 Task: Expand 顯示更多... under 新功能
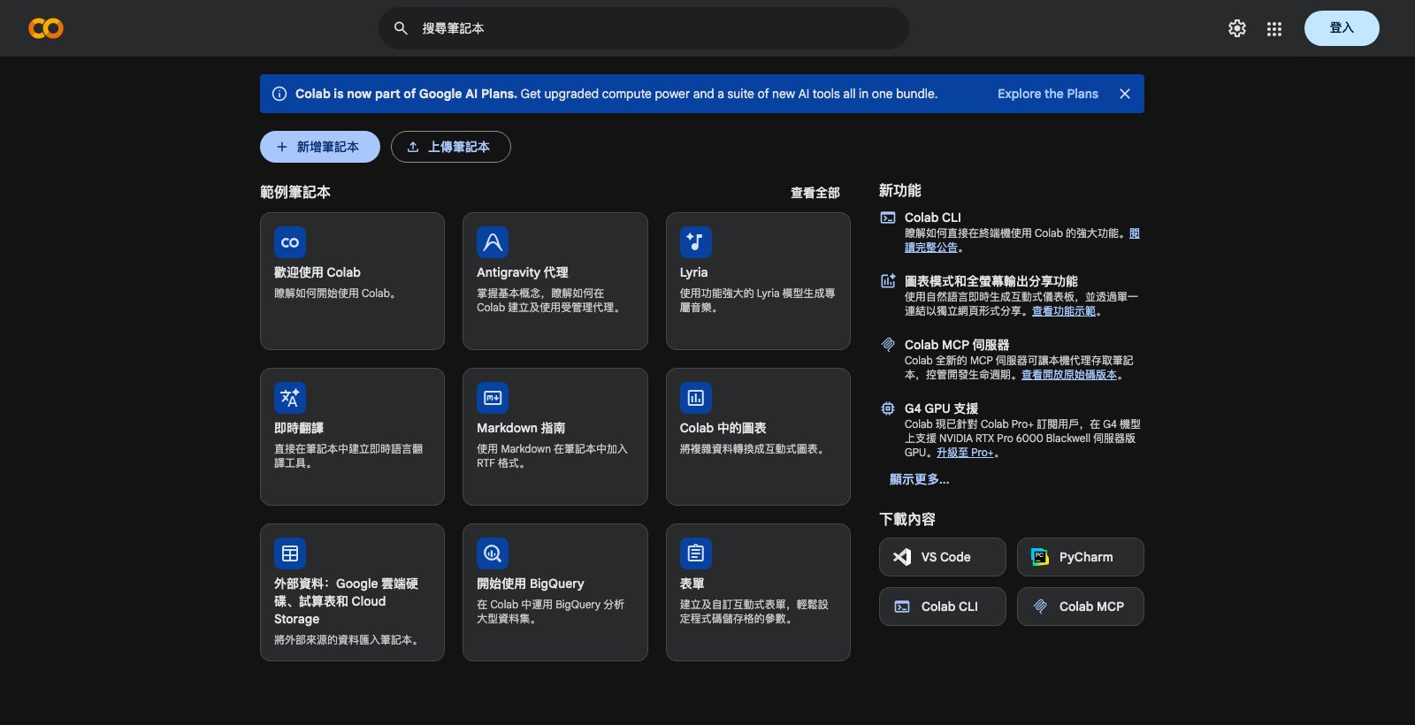click(x=919, y=479)
